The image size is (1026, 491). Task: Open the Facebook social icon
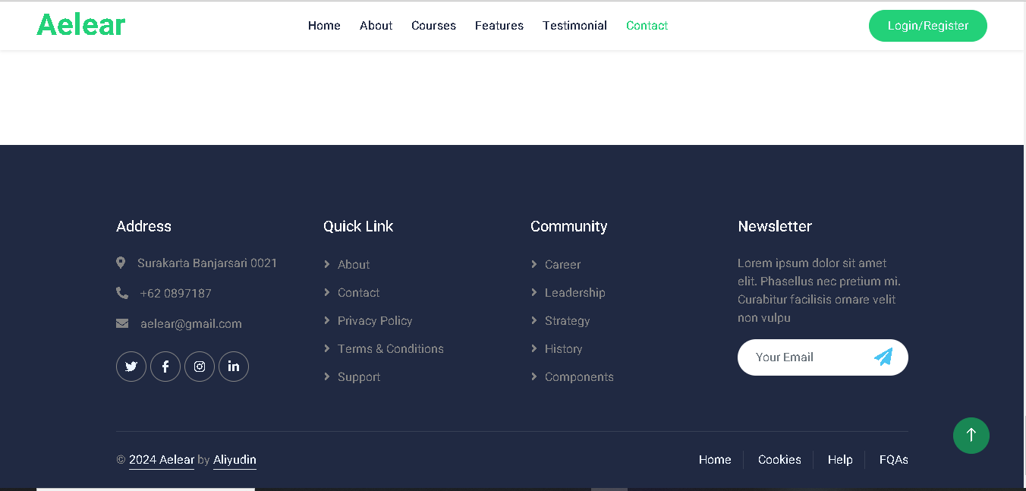click(165, 367)
